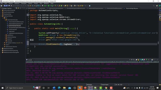Image resolution: width=161 pixels, height=90 pixels.
Task: Switch to the AutomateCheckBoxes.java editor tab
Action: [114, 8]
